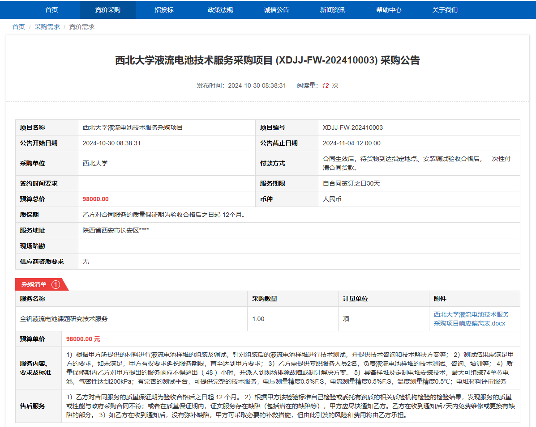
Task: Click the 计量单位 value 项
Action: 346,319
